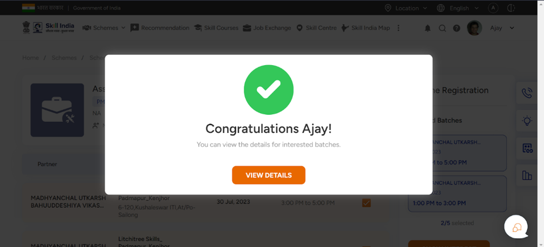Expand the Location dropdown
The height and width of the screenshot is (247, 544).
406,8
